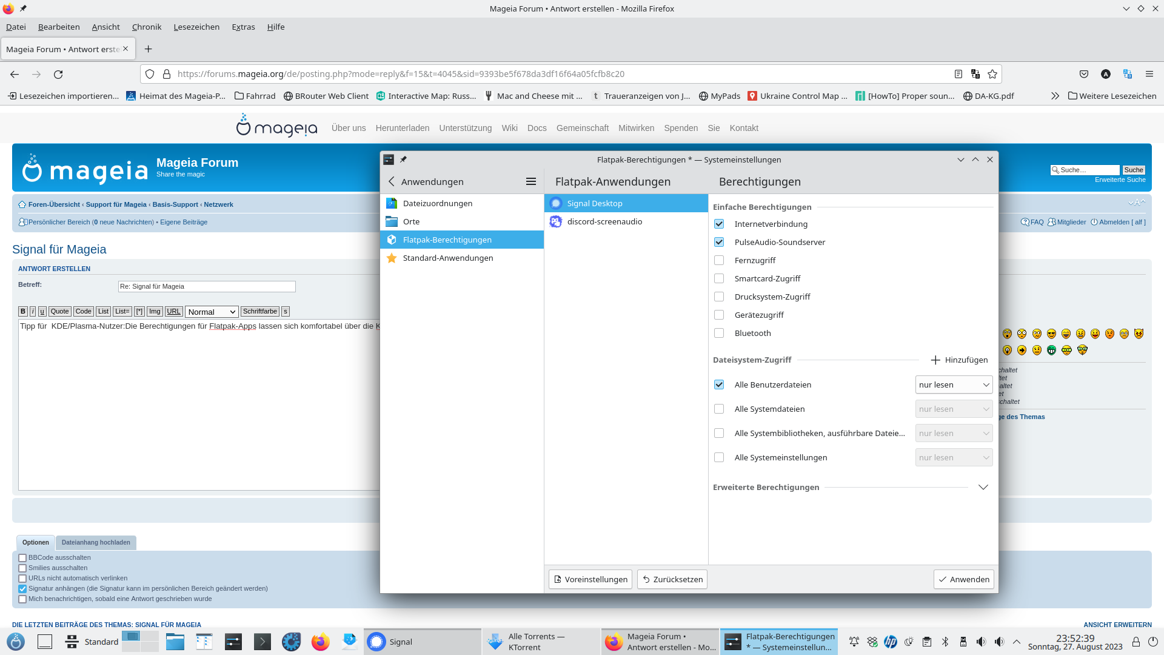
Task: Open Firefox Datei menu
Action: [x=16, y=27]
